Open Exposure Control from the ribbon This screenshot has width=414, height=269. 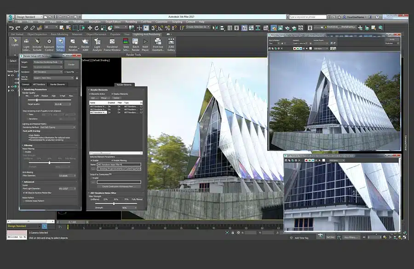[49, 44]
